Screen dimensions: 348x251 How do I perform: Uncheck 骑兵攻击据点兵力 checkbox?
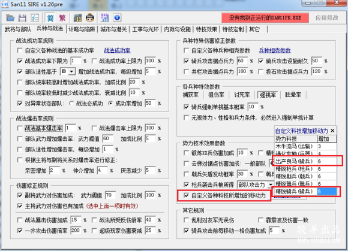point(187,61)
